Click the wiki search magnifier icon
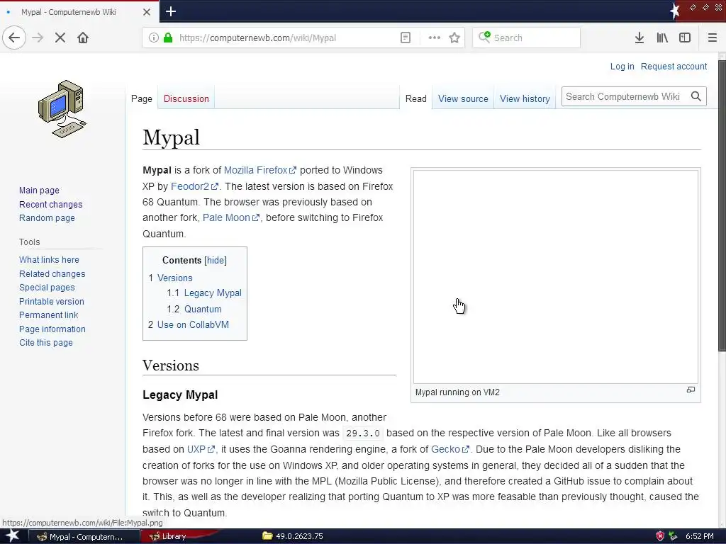The image size is (726, 544). click(x=696, y=96)
